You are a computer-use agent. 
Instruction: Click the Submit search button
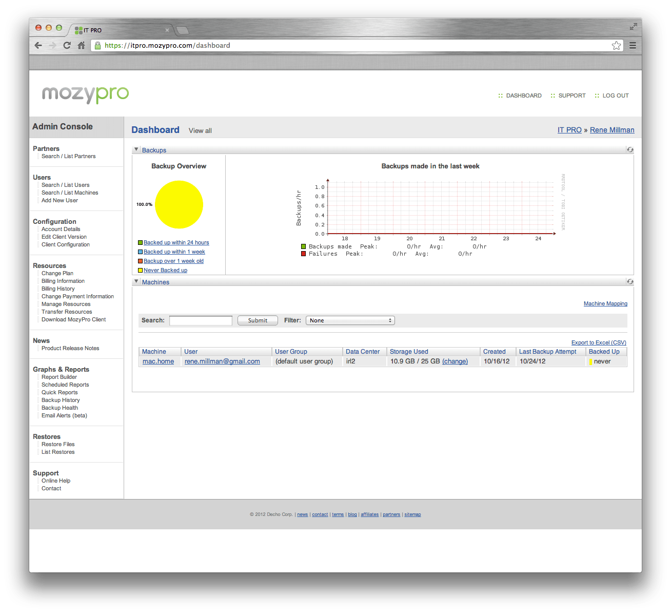[258, 320]
